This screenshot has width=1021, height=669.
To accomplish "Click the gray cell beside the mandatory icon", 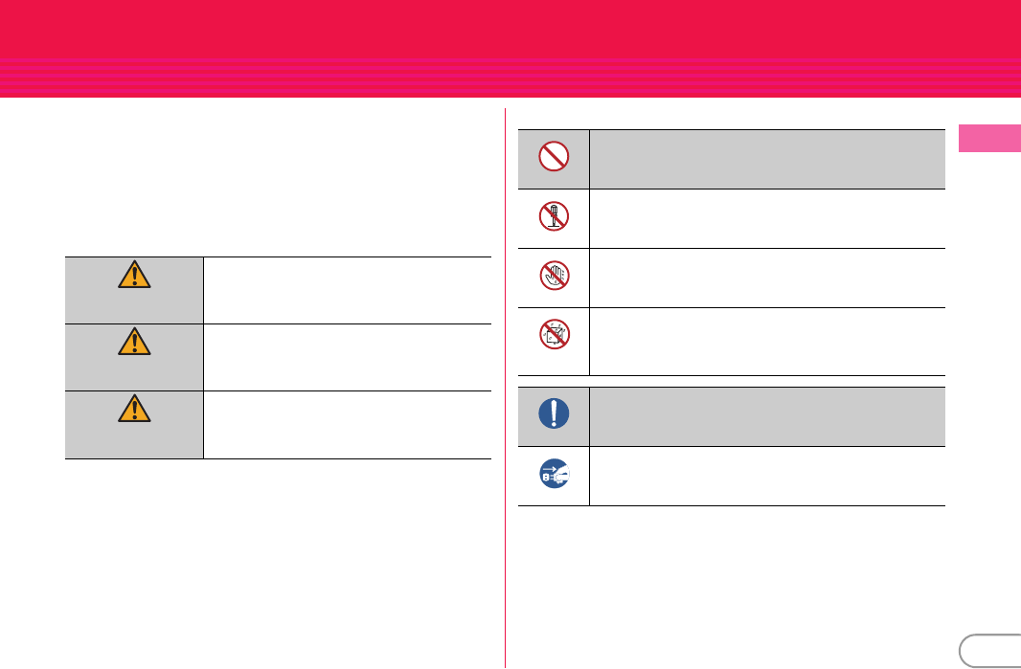I will (x=767, y=415).
